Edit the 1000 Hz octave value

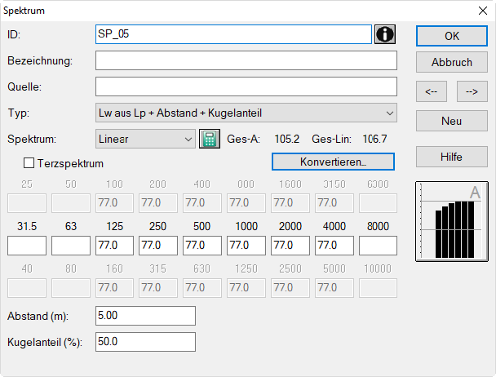(246, 246)
